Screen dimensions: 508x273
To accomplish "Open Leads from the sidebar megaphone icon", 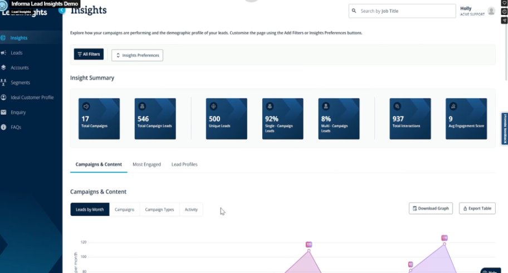I will point(4,53).
